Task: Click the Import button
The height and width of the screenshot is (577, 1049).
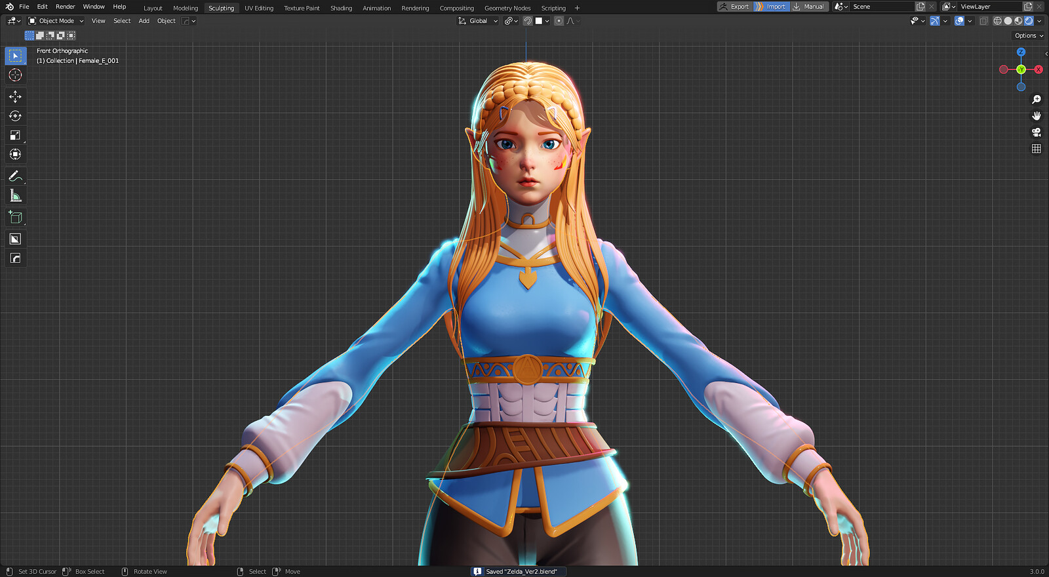Action: (771, 7)
